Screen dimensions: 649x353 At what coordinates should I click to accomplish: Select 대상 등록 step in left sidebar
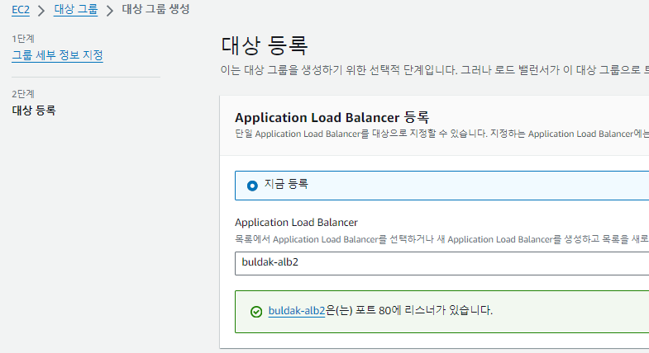click(34, 110)
